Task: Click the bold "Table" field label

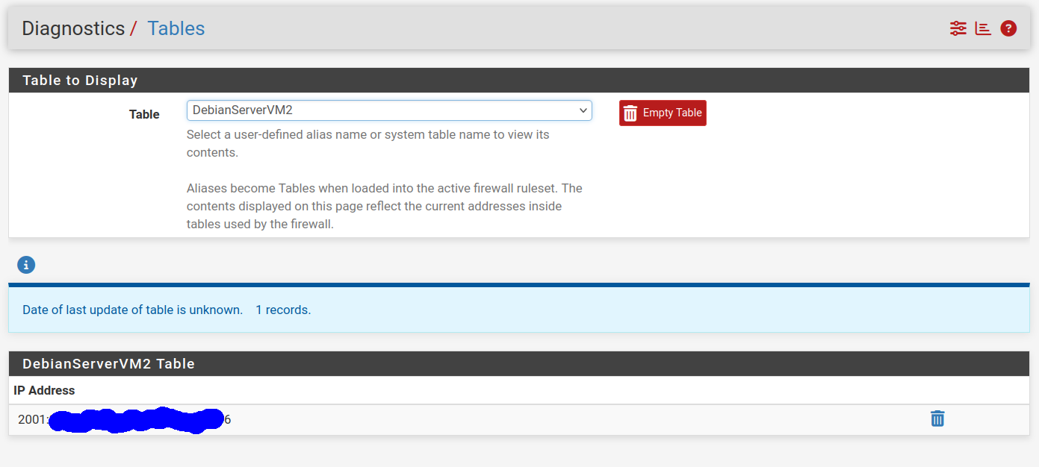Action: click(144, 114)
